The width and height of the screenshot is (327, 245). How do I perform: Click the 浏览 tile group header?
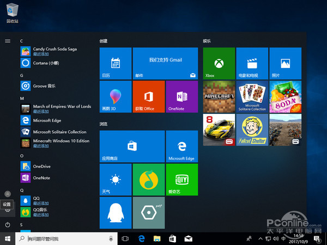pos(104,124)
